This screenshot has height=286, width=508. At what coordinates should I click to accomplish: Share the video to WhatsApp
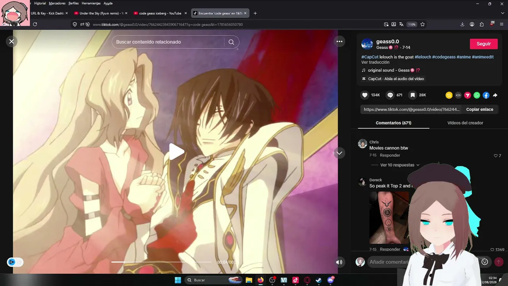(x=477, y=95)
